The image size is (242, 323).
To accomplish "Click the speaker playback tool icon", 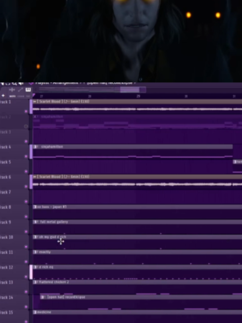I will [21, 83].
